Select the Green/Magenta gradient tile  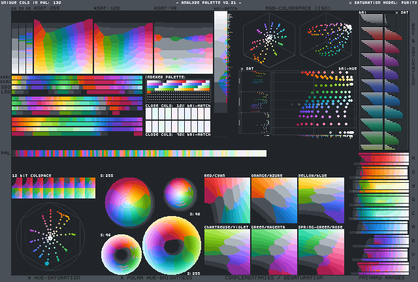click(273, 253)
